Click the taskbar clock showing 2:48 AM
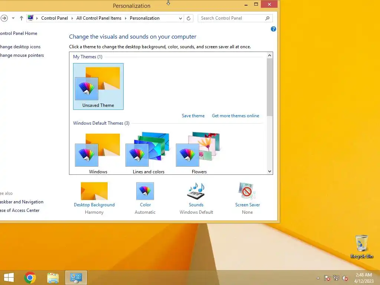Image resolution: width=380 pixels, height=285 pixels. pyautogui.click(x=364, y=278)
